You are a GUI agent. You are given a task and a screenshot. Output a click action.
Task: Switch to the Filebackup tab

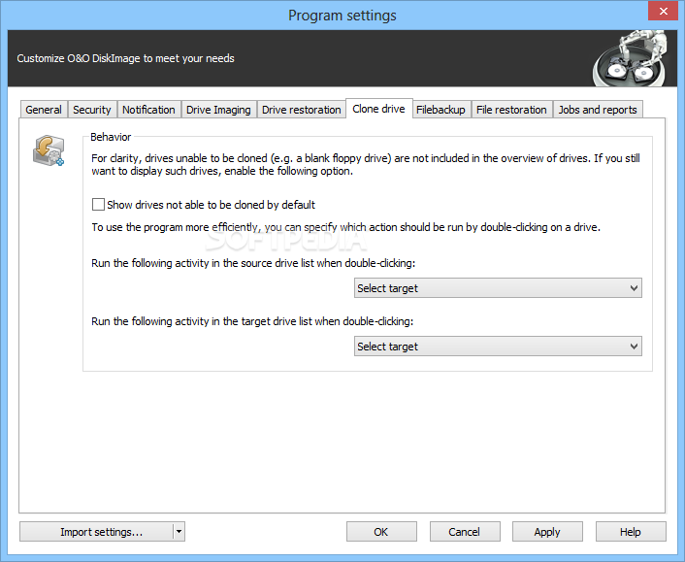click(440, 110)
